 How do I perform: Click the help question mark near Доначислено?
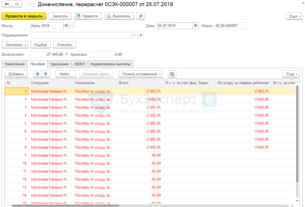click(66, 55)
